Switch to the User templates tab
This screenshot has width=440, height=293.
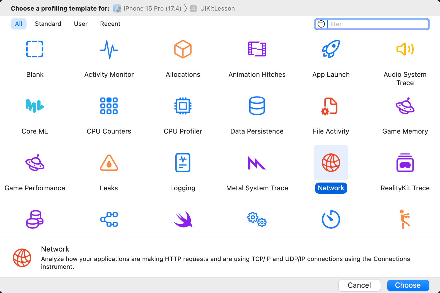point(81,24)
